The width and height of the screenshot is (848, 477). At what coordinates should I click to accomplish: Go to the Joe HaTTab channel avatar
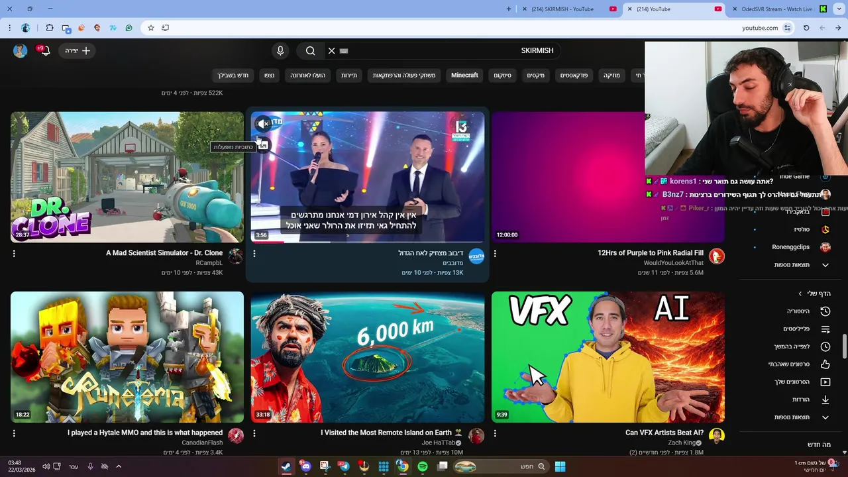(476, 436)
